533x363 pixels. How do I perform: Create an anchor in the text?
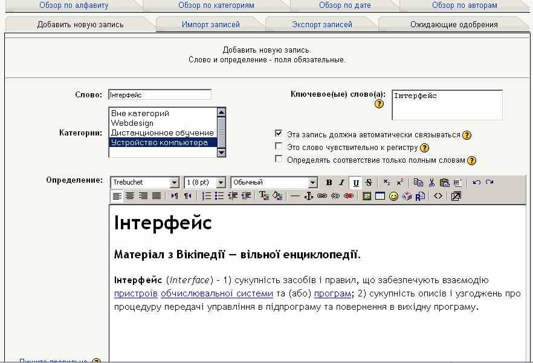pos(308,196)
